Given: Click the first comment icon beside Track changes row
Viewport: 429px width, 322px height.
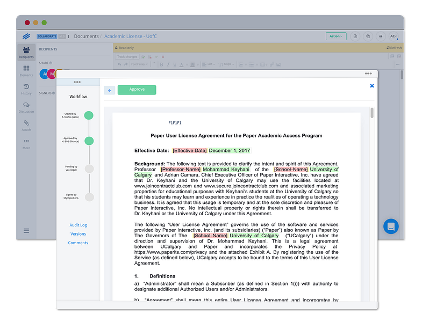Looking at the screenshot, I should [x=392, y=56].
